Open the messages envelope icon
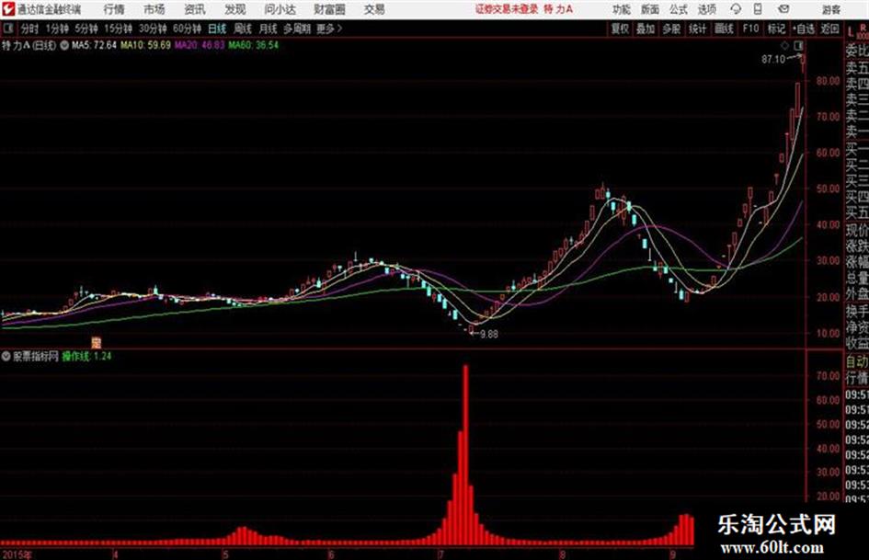 tap(783, 9)
